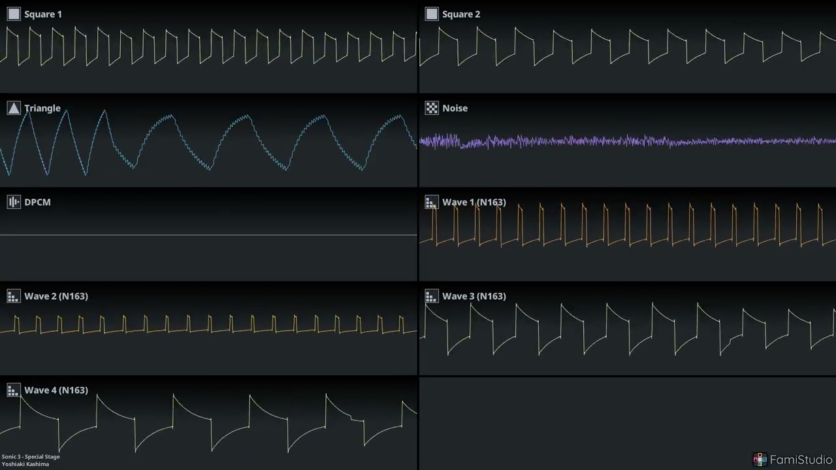The image size is (836, 470).
Task: Click the "Wave 3 (N163)" label
Action: coord(474,296)
